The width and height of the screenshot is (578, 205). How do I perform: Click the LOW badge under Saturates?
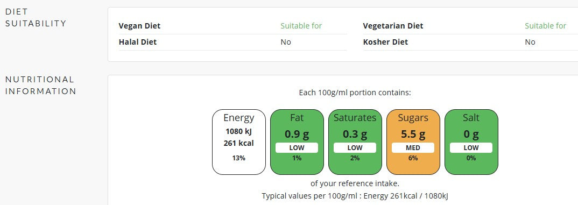[x=355, y=148]
